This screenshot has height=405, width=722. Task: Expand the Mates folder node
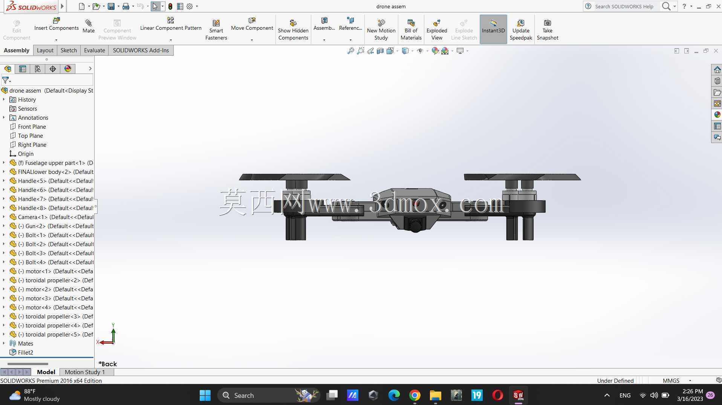click(x=4, y=344)
